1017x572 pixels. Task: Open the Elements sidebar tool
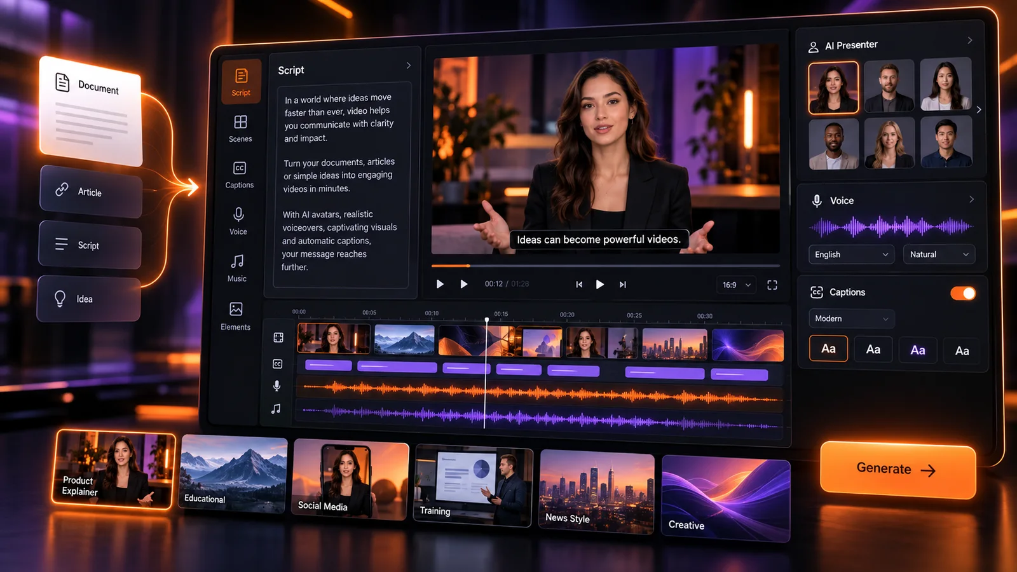click(236, 316)
